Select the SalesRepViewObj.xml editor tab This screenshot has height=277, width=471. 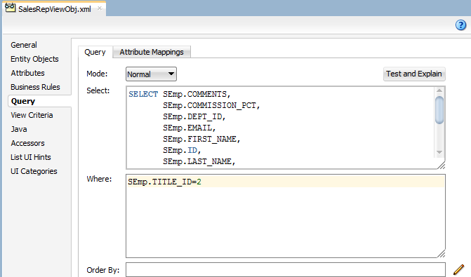54,9
